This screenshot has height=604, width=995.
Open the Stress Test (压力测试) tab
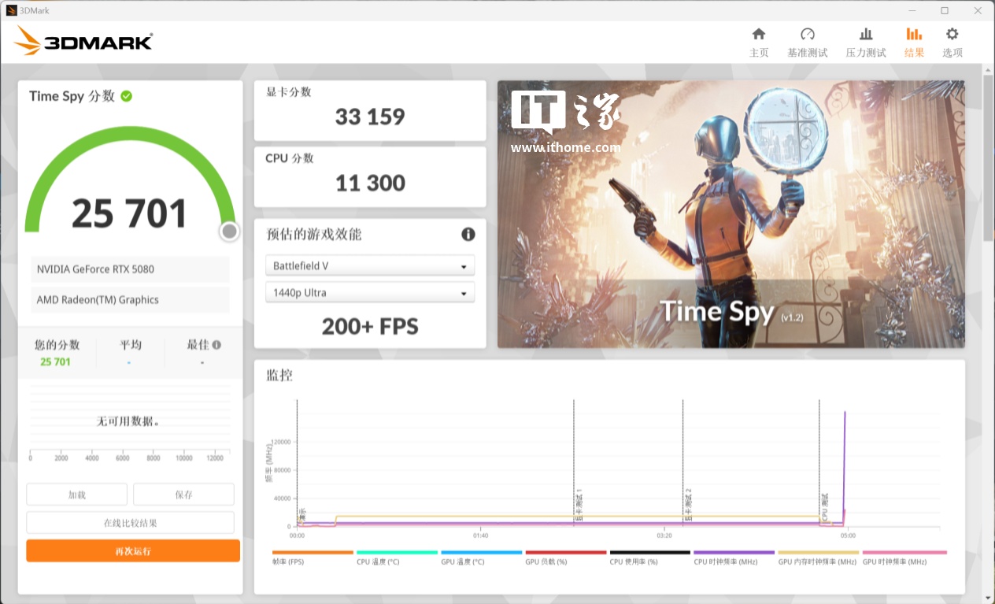tap(866, 43)
